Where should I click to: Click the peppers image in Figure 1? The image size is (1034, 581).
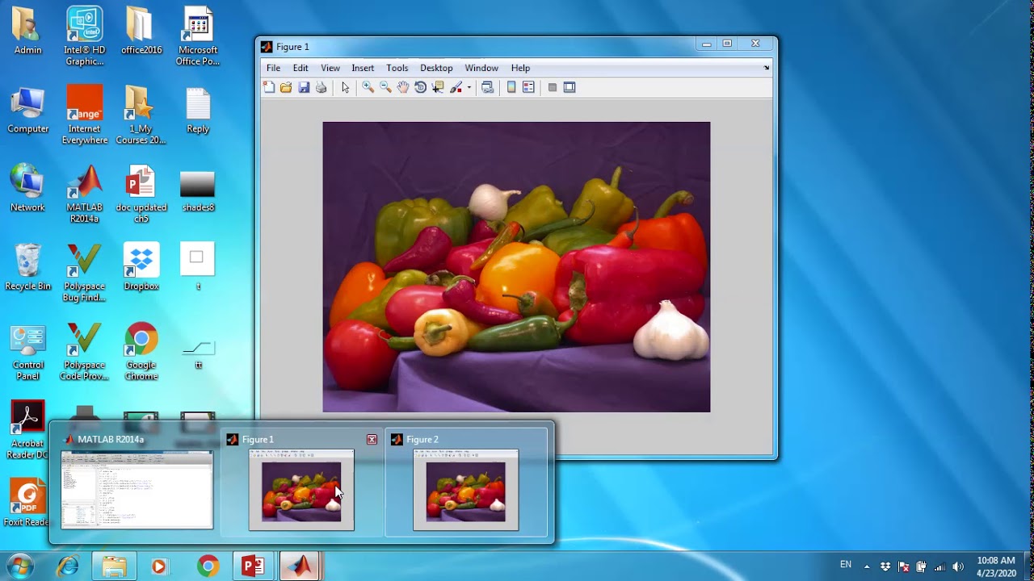click(x=516, y=267)
